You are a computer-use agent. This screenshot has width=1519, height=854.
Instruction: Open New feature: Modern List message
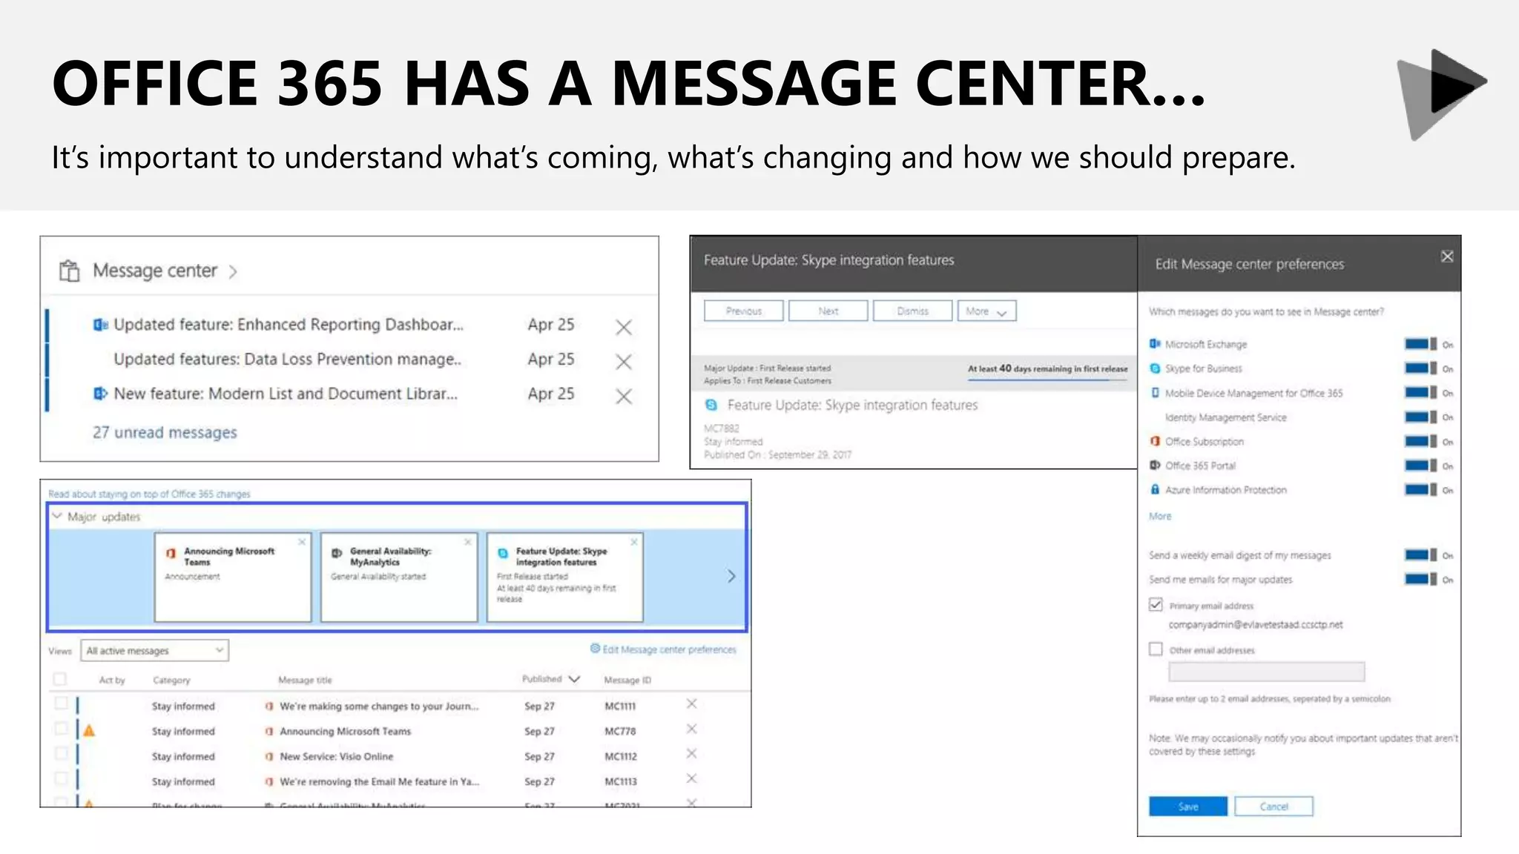click(286, 394)
